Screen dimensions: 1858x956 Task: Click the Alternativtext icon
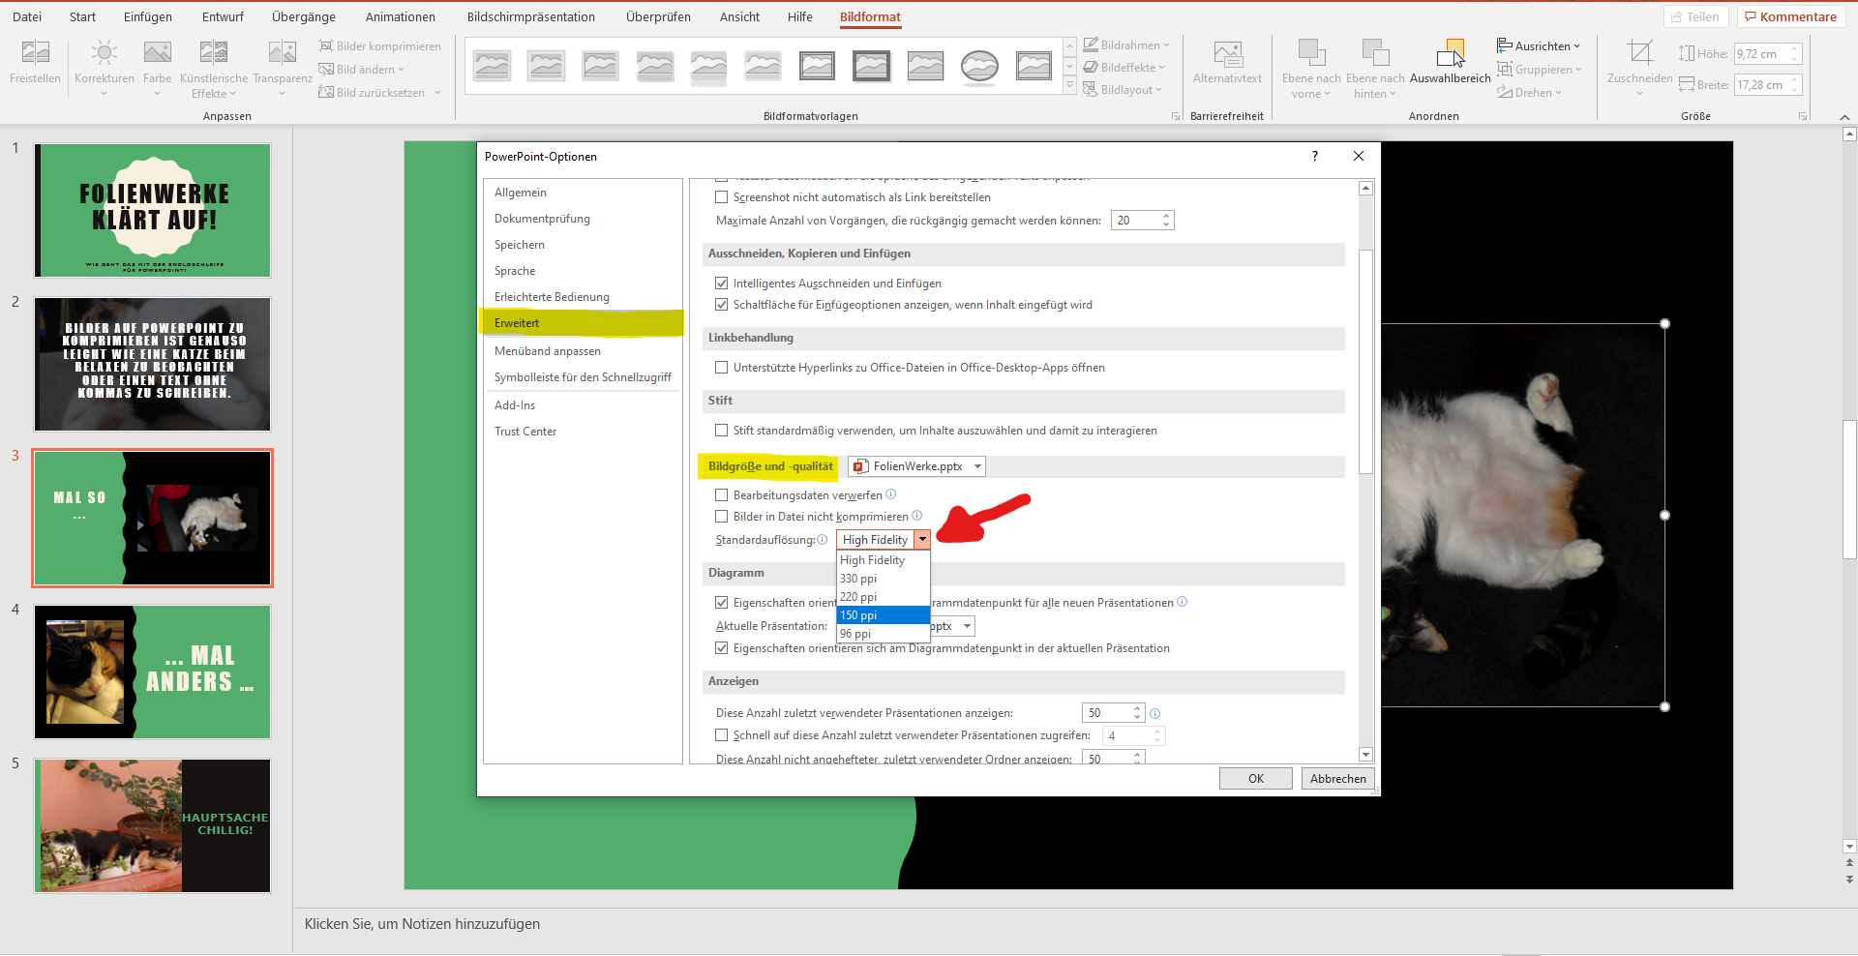coord(1227,53)
